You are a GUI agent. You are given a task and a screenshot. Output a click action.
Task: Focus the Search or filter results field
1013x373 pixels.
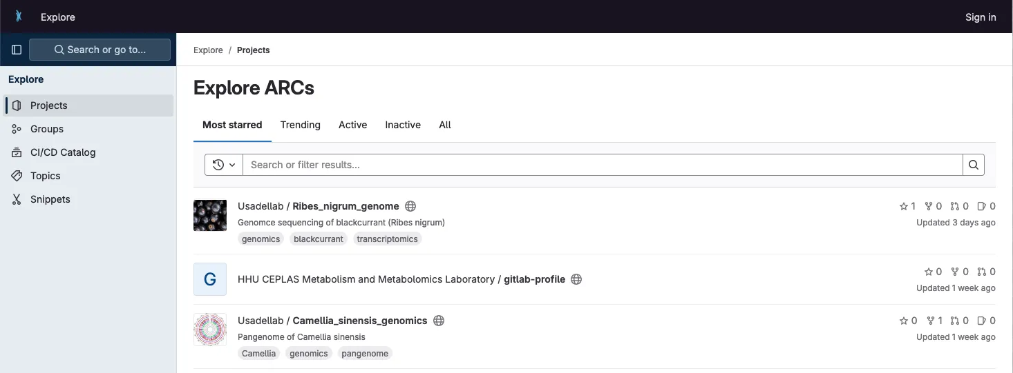pyautogui.click(x=601, y=165)
